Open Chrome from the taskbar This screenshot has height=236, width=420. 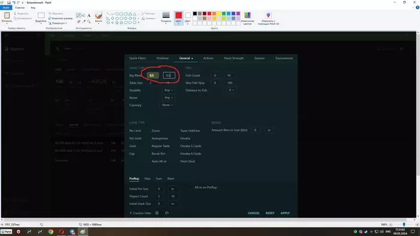click(x=50, y=232)
